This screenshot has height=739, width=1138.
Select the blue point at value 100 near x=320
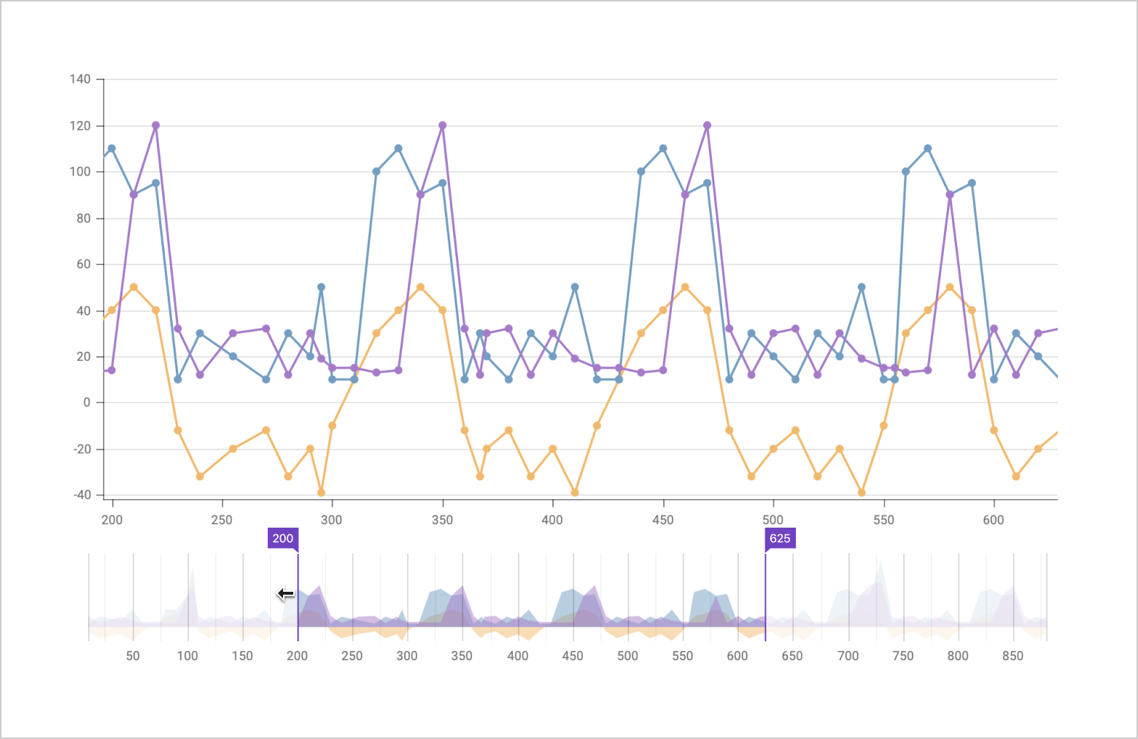pos(375,171)
